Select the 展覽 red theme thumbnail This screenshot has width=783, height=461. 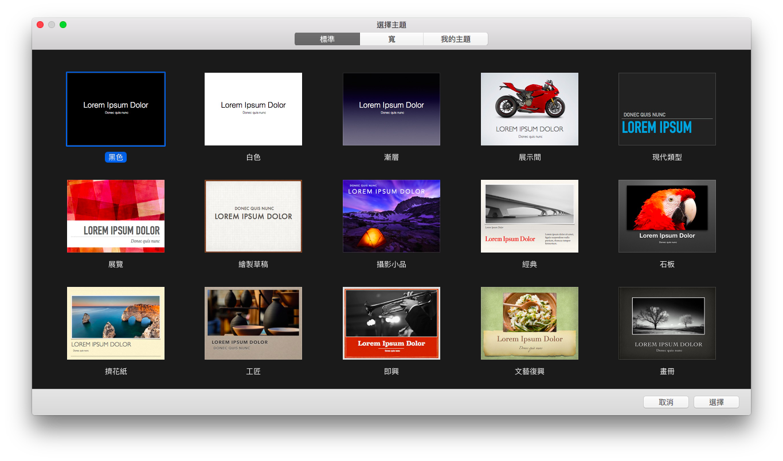click(x=116, y=216)
